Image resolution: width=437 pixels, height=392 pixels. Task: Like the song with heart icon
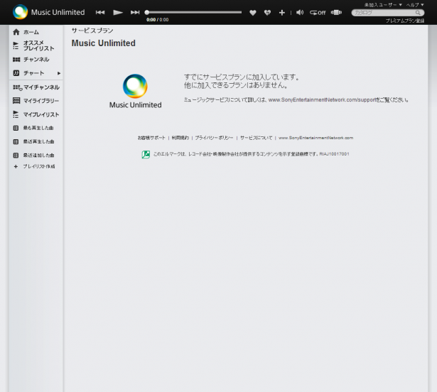[253, 13]
